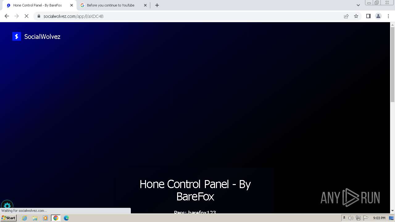Select the Hone Control Panel heading text

[x=195, y=190]
